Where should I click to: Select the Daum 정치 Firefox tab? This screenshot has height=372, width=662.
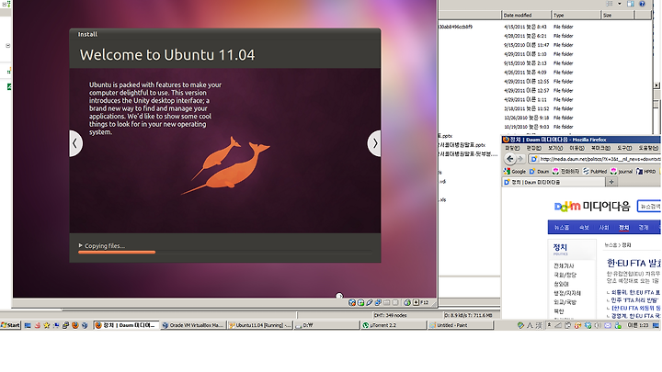(x=554, y=182)
